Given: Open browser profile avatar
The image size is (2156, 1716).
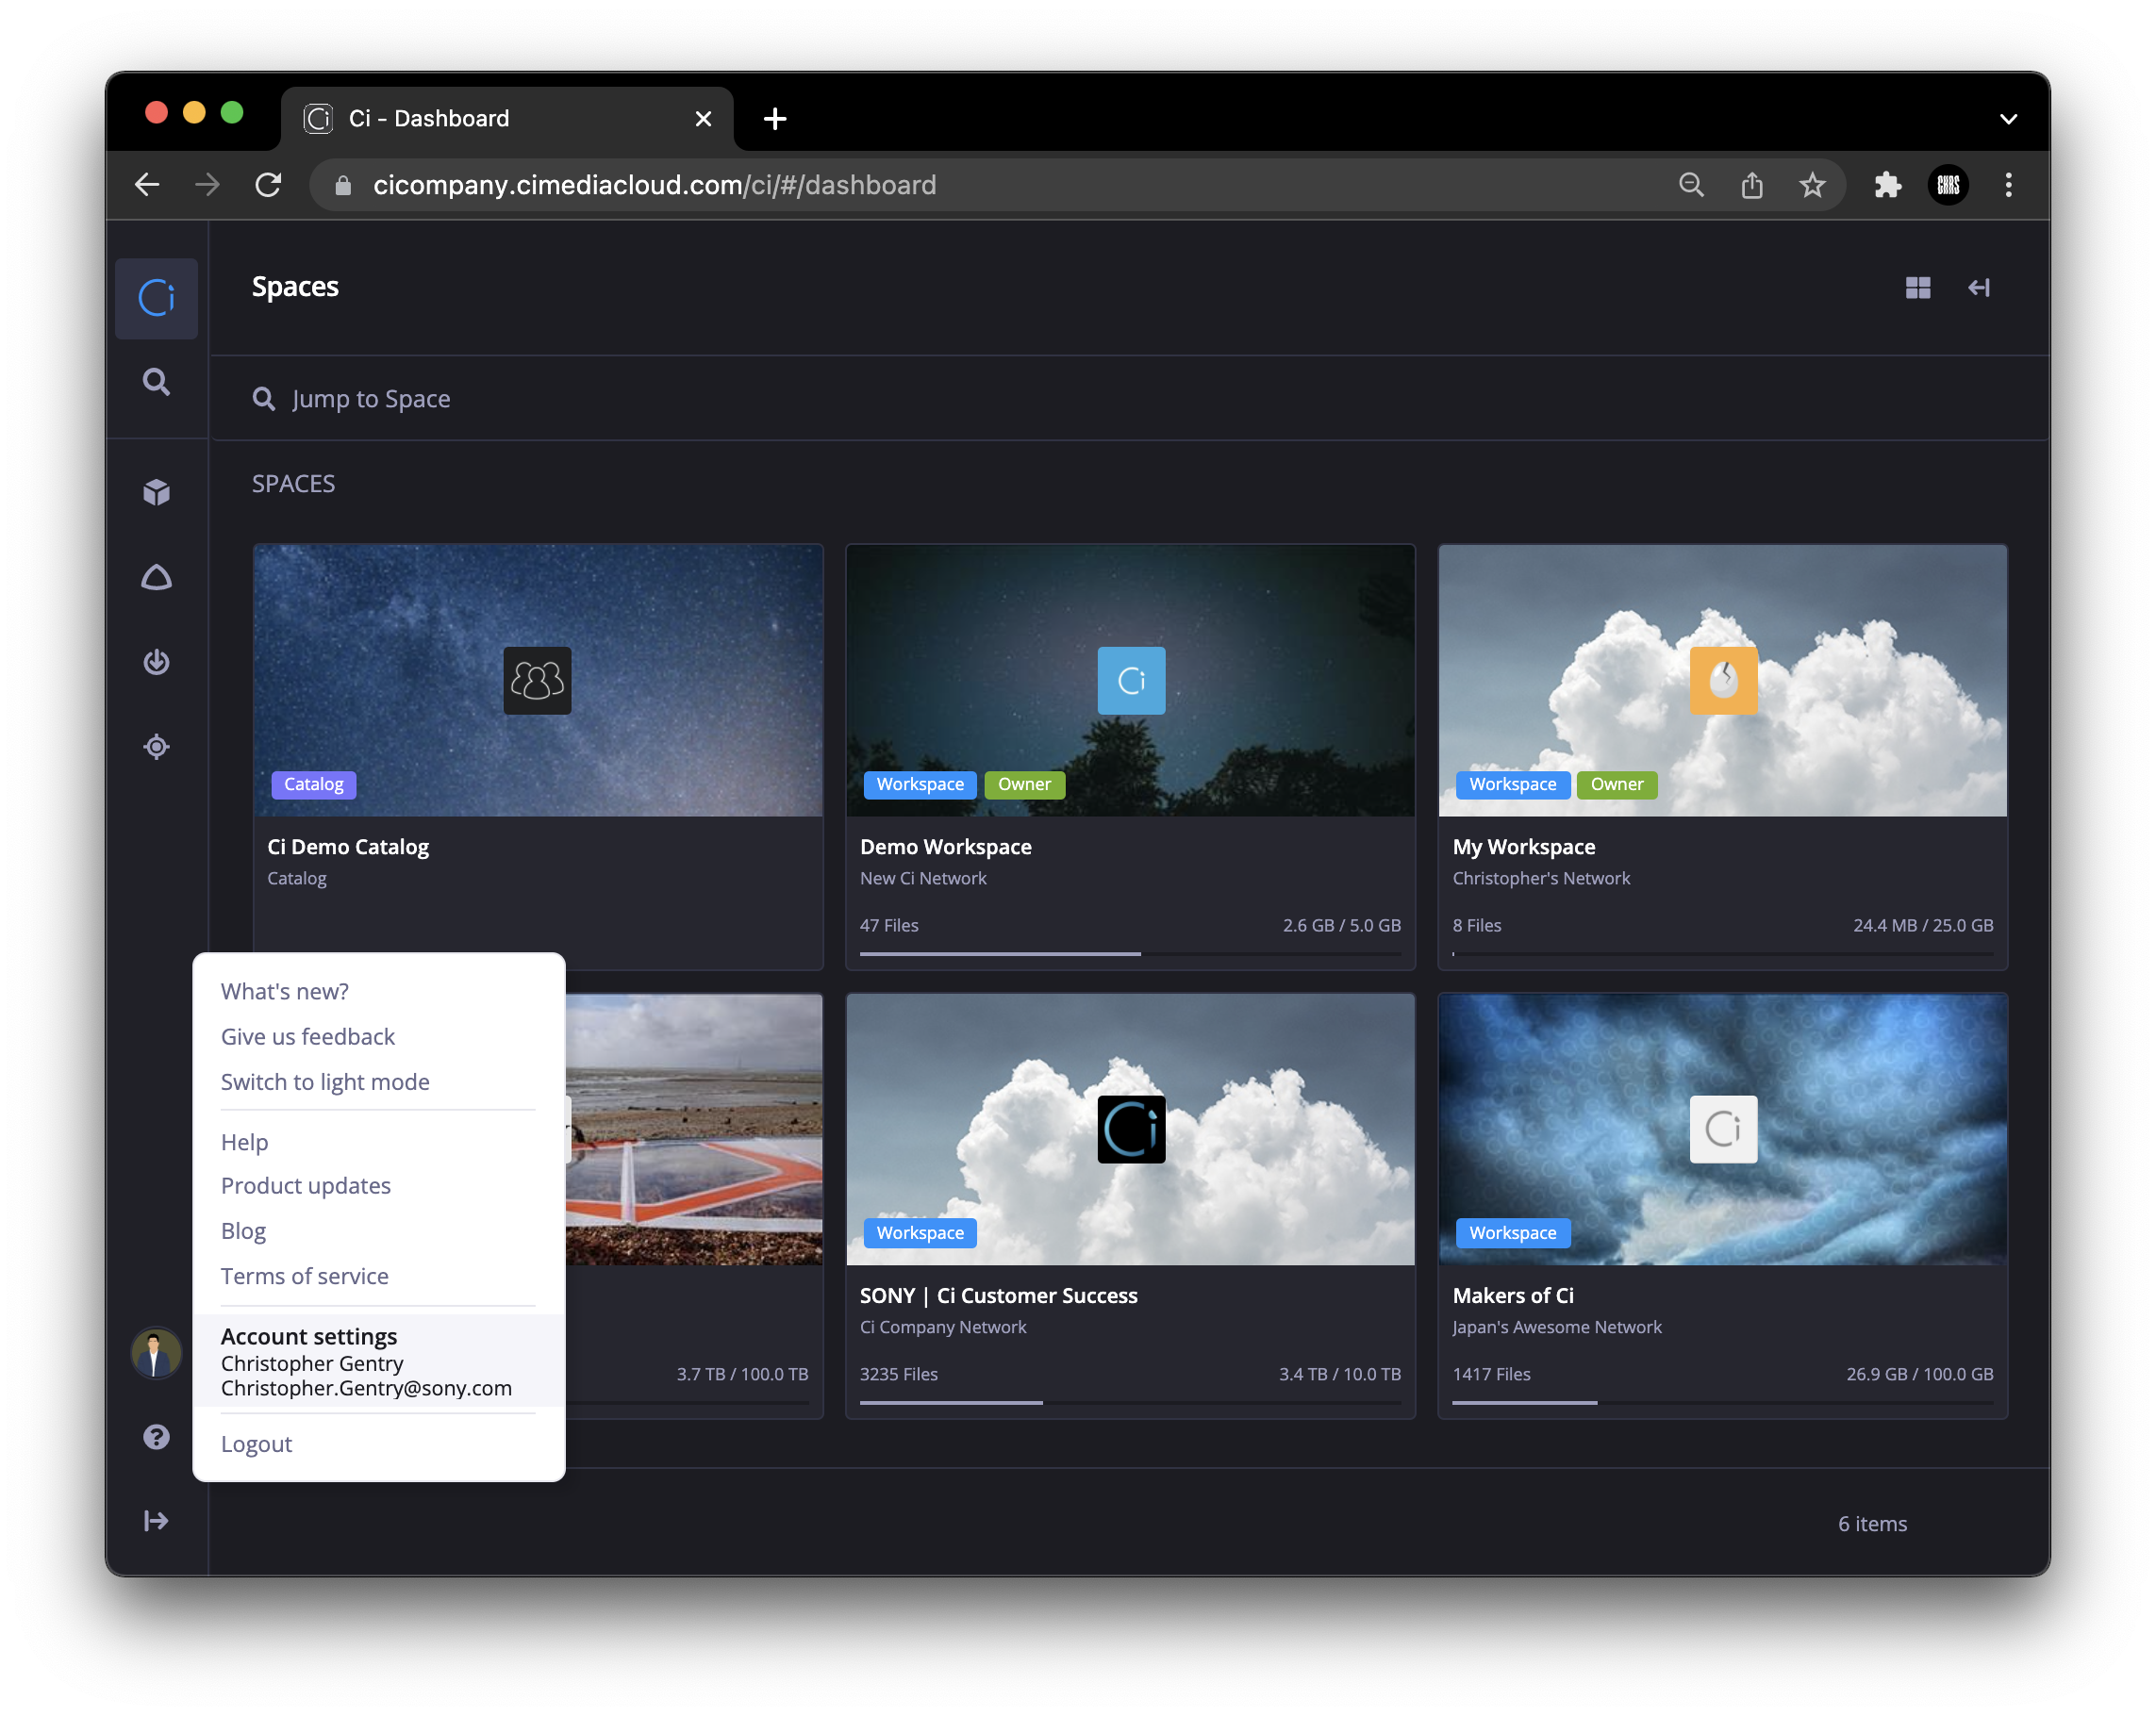Looking at the screenshot, I should pyautogui.click(x=1948, y=185).
